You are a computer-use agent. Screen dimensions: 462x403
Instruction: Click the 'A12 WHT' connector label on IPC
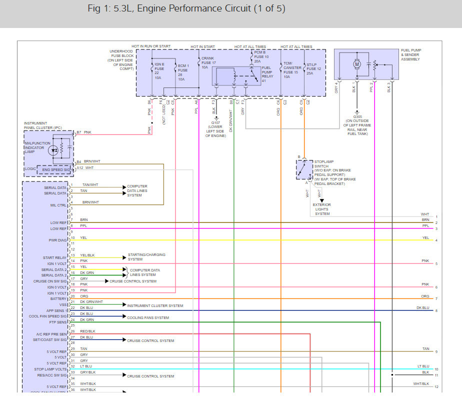click(x=85, y=167)
